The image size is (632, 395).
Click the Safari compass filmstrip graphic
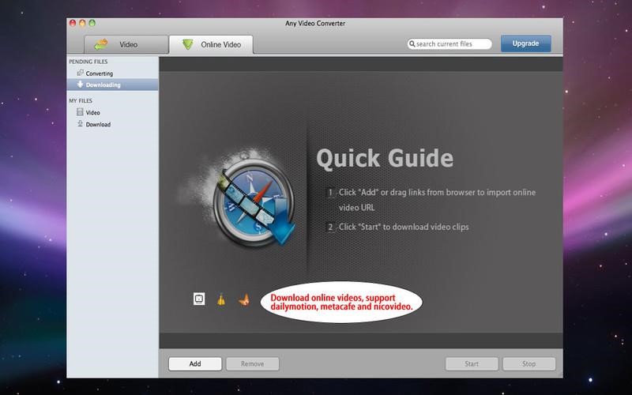tap(254, 201)
